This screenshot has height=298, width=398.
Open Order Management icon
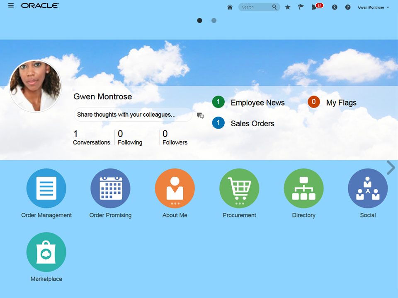point(46,188)
